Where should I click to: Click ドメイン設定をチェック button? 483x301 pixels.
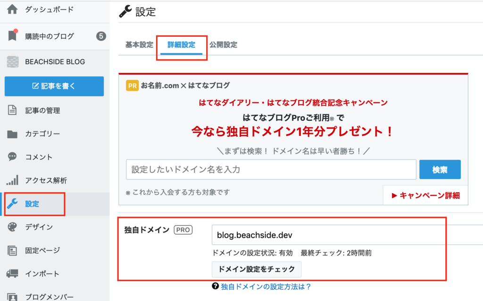click(257, 269)
